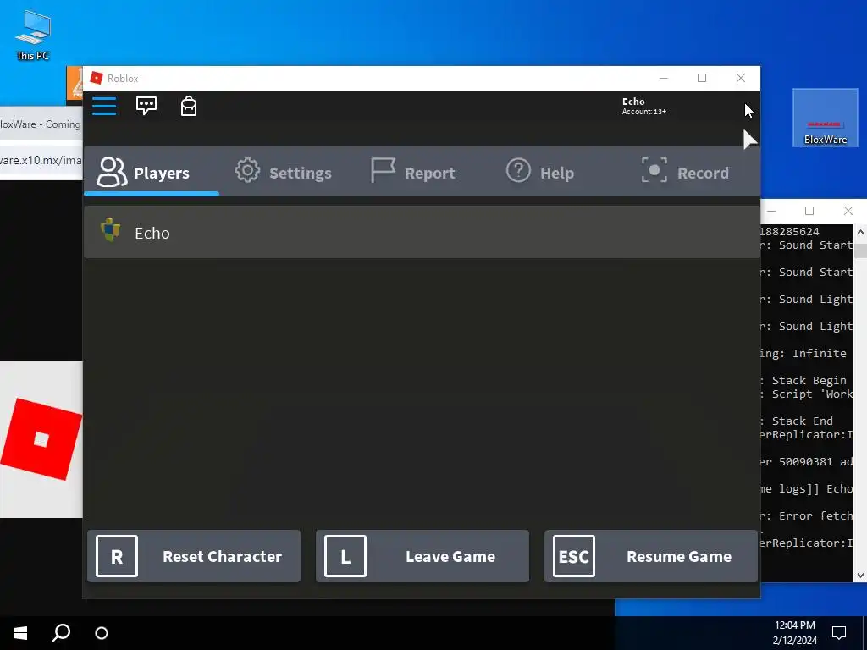The height and width of the screenshot is (650, 867).
Task: Switch to the Settings tab
Action: click(283, 172)
